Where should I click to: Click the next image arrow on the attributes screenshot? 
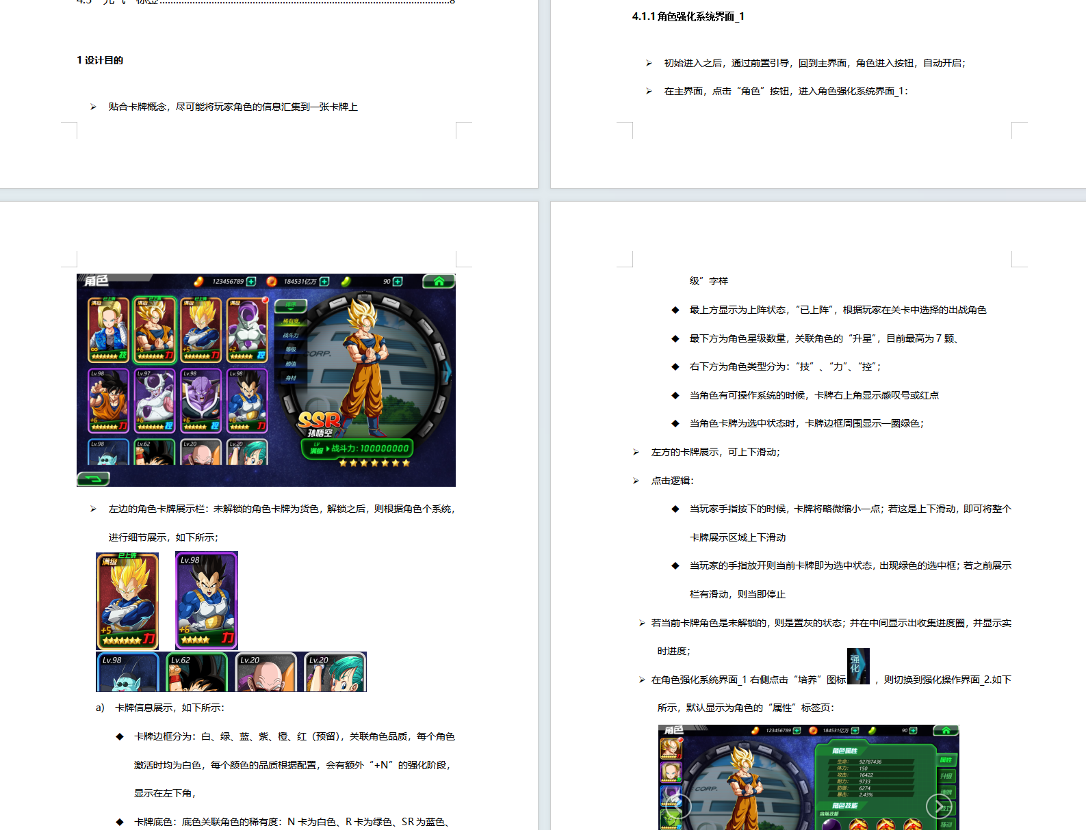click(x=938, y=807)
